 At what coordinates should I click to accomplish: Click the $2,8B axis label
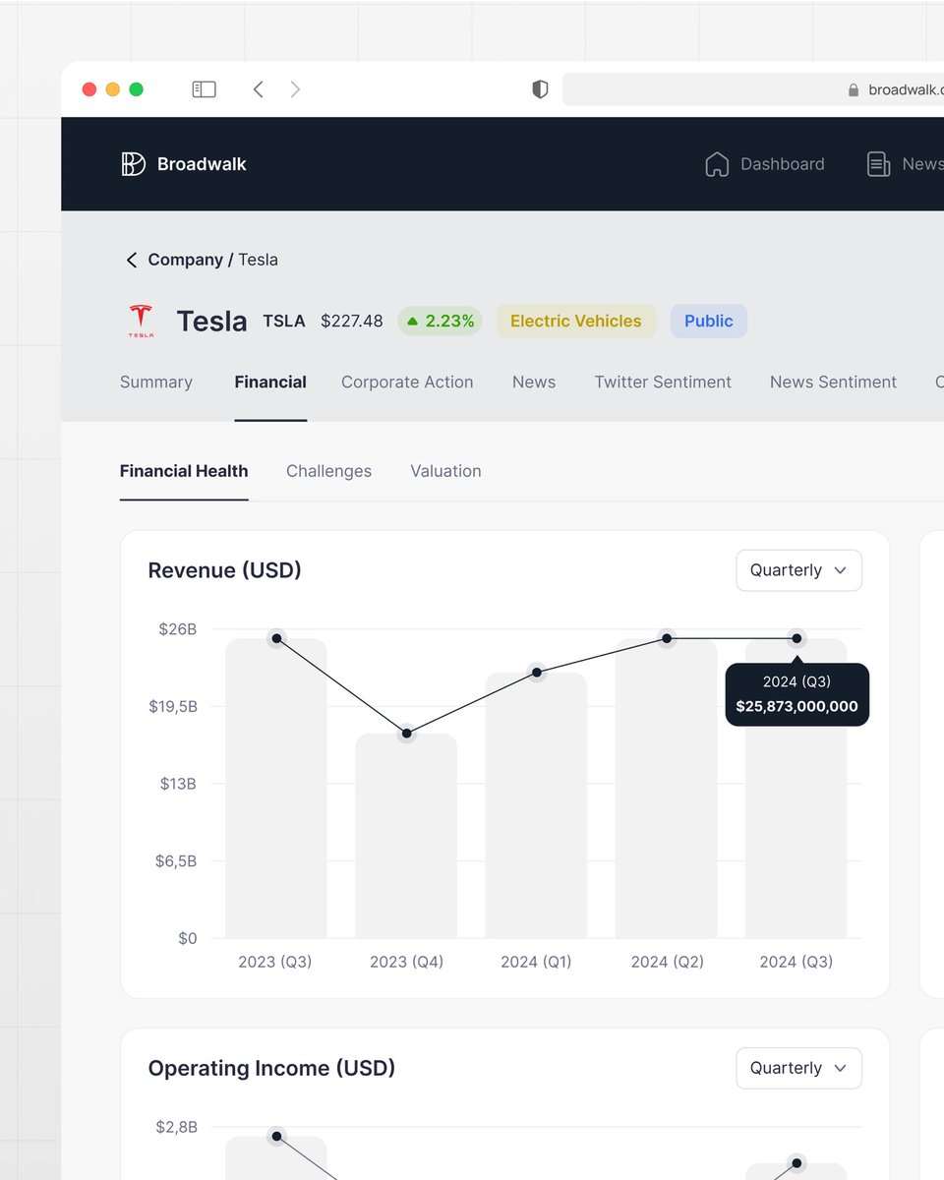click(x=176, y=1127)
